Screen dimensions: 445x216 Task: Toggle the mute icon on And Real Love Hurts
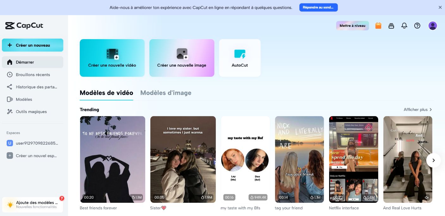(x=427, y=197)
